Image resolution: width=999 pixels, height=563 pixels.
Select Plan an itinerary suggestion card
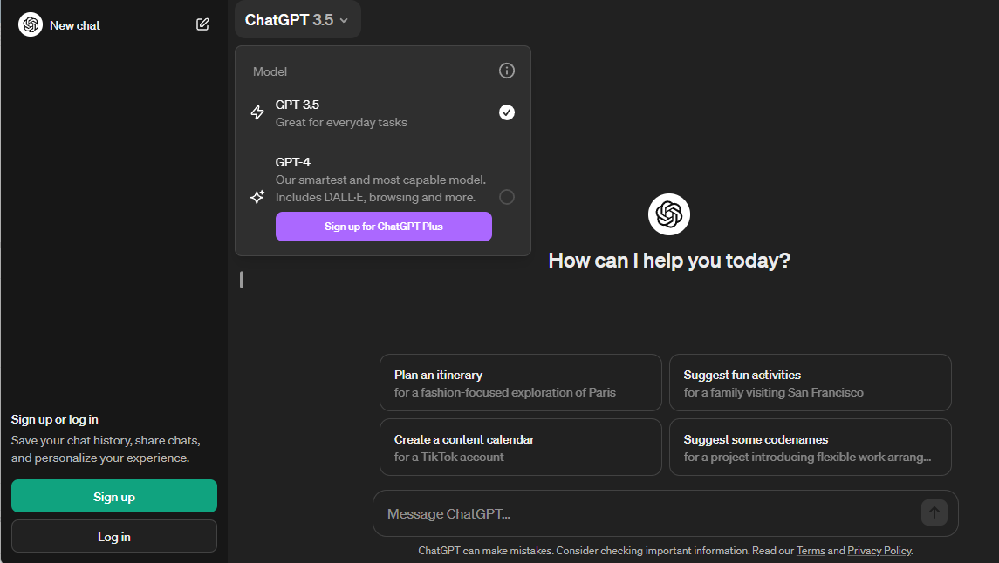tap(521, 383)
